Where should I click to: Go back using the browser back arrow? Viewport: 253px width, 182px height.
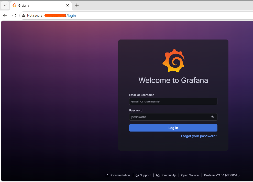coord(5,16)
